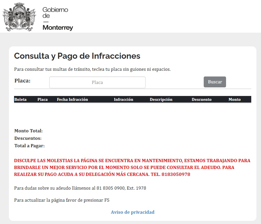261x224 pixels.
Task: Click the Fecha Infracción column header
Action: tap(72, 99)
